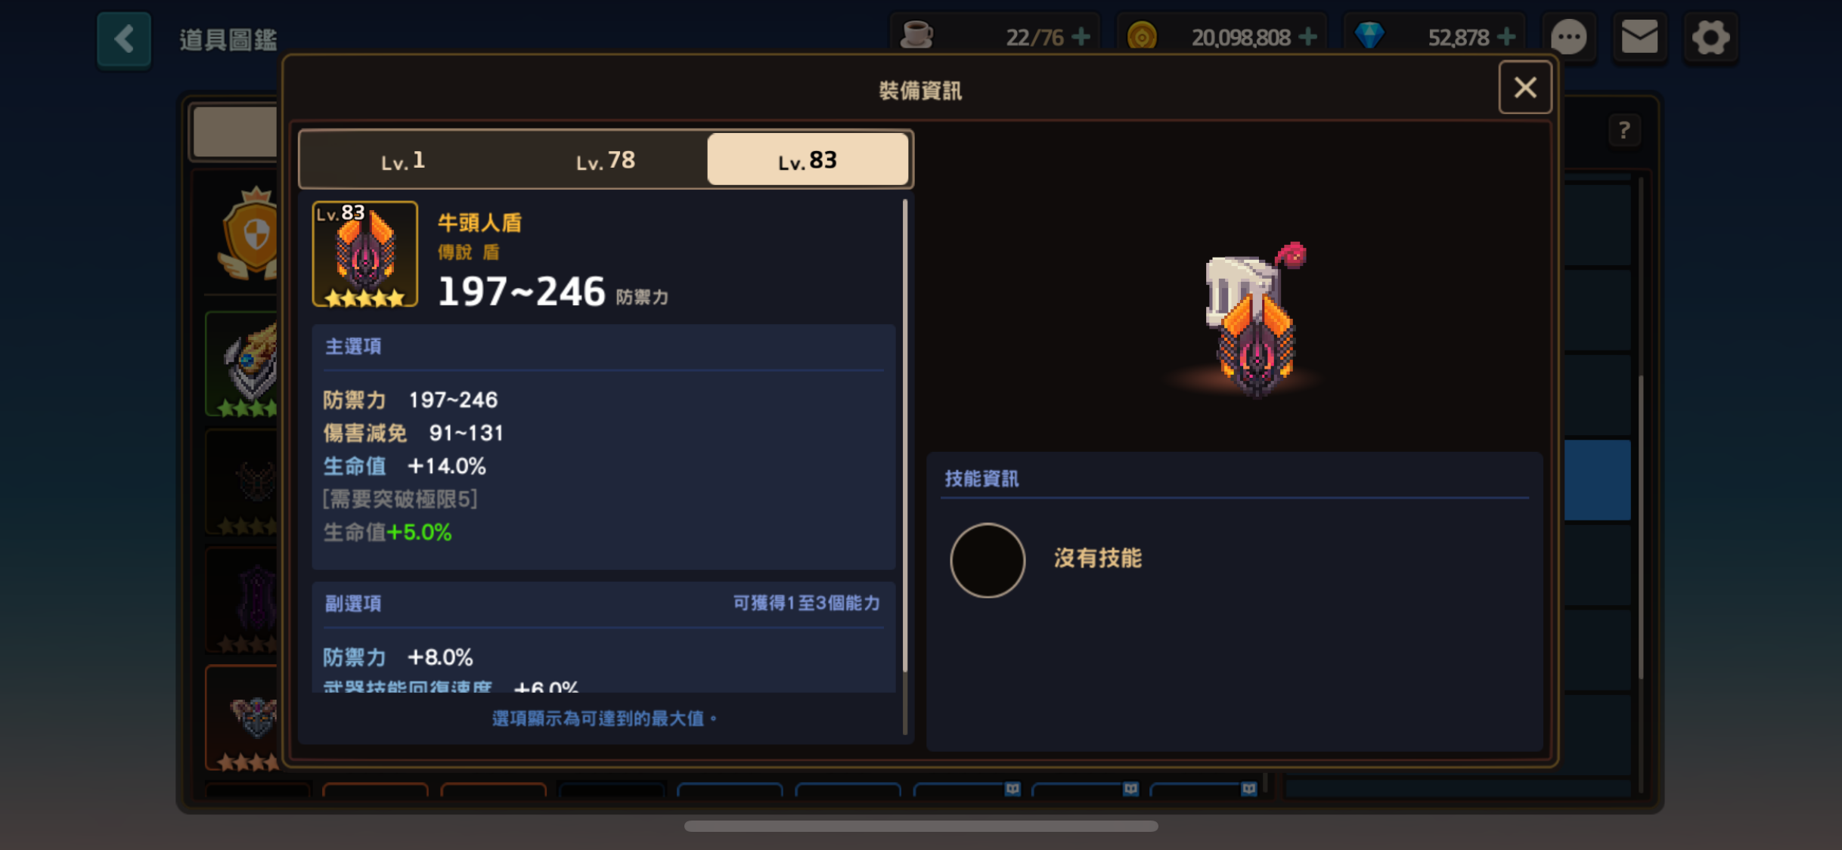Select the Lv. 83 tab
The image size is (1842, 850).
click(x=808, y=159)
